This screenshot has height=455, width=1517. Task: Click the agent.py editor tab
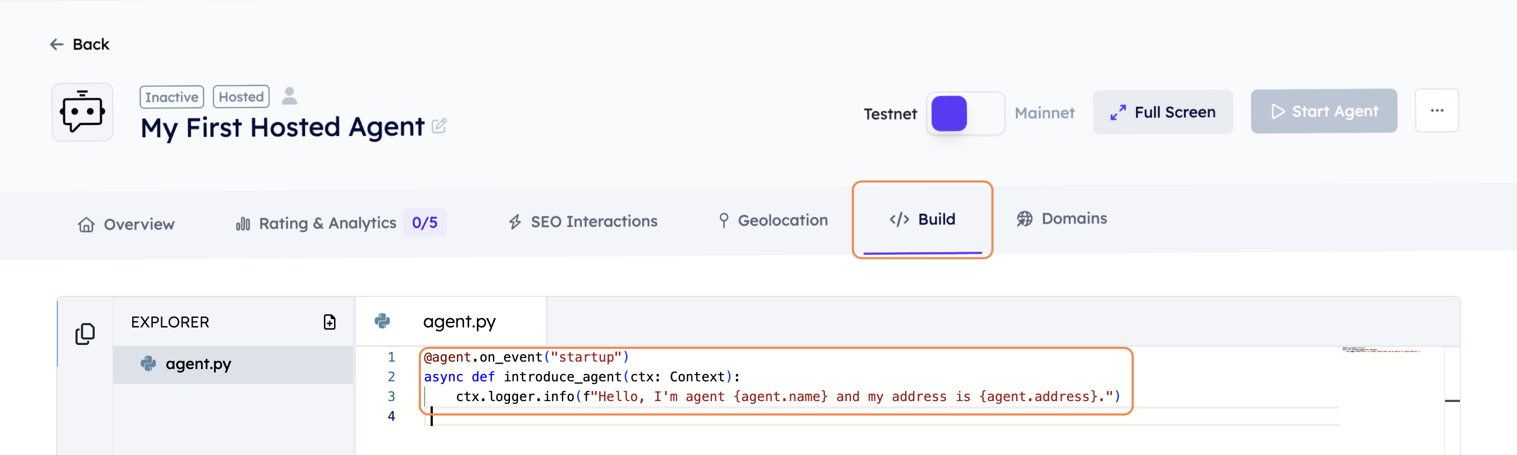click(451, 322)
